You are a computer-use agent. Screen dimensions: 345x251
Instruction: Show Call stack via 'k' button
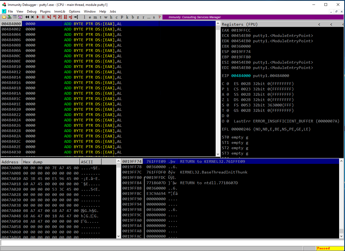point(127,17)
